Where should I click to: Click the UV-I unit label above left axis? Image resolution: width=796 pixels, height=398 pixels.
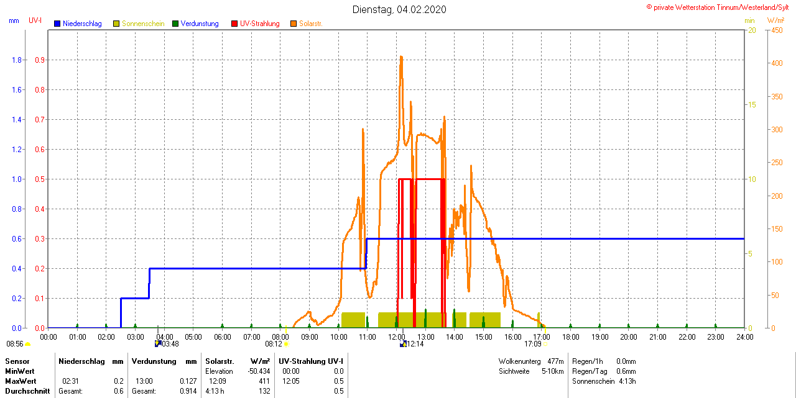(35, 21)
